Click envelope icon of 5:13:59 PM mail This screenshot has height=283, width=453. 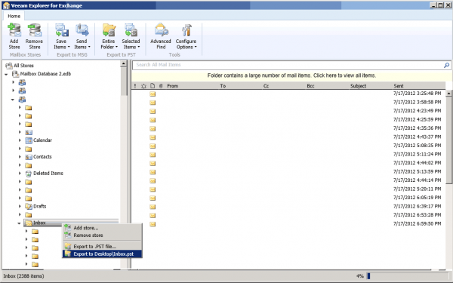(x=153, y=172)
